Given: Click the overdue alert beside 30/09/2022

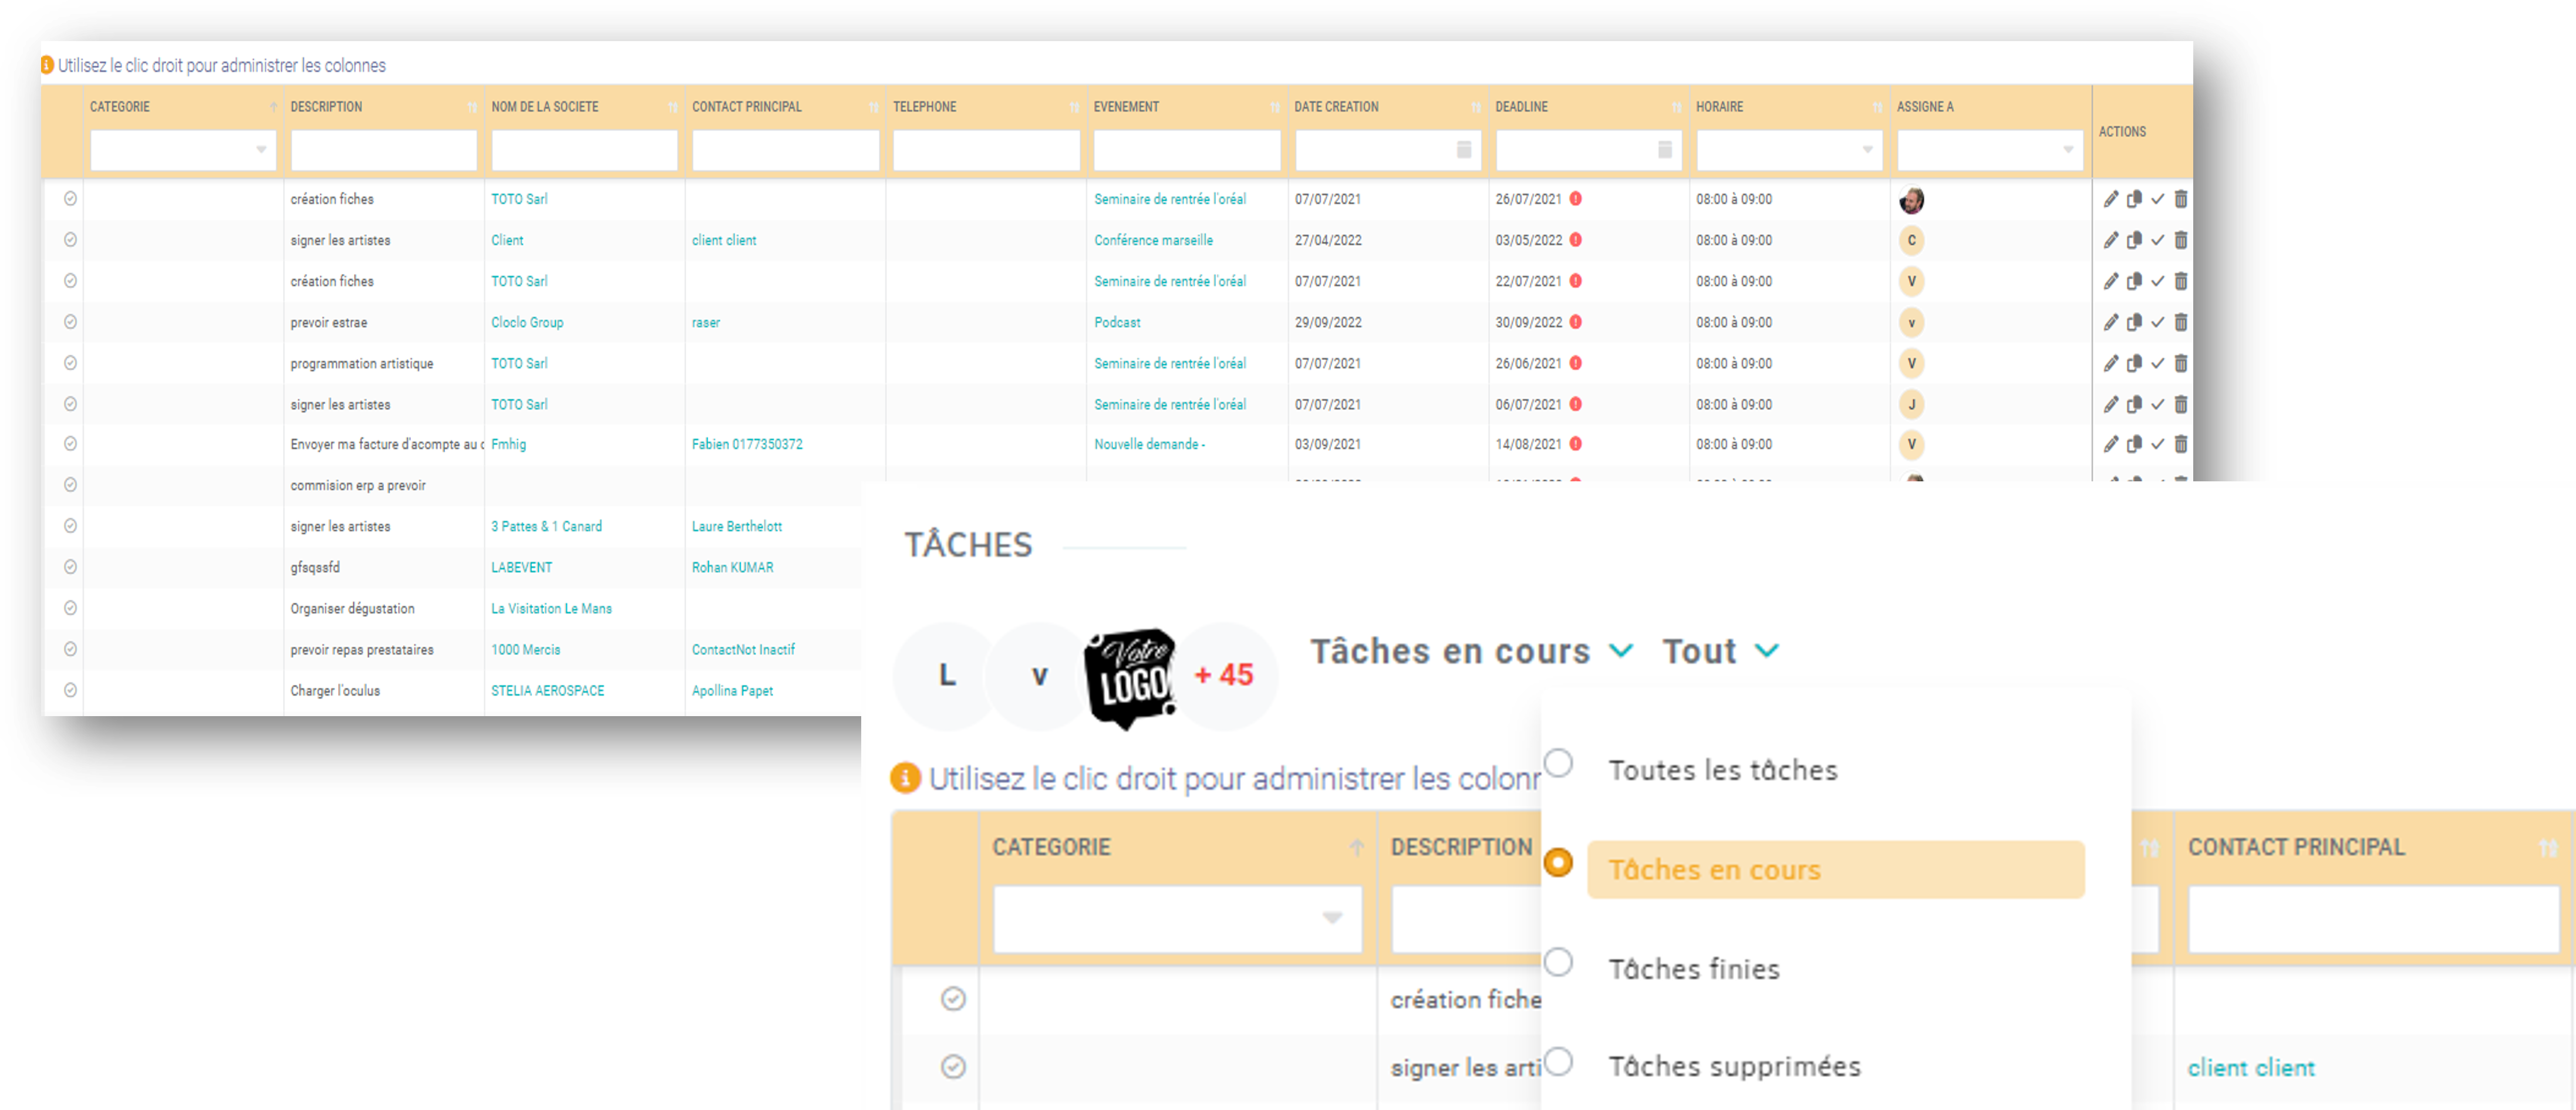Looking at the screenshot, I should (1575, 322).
